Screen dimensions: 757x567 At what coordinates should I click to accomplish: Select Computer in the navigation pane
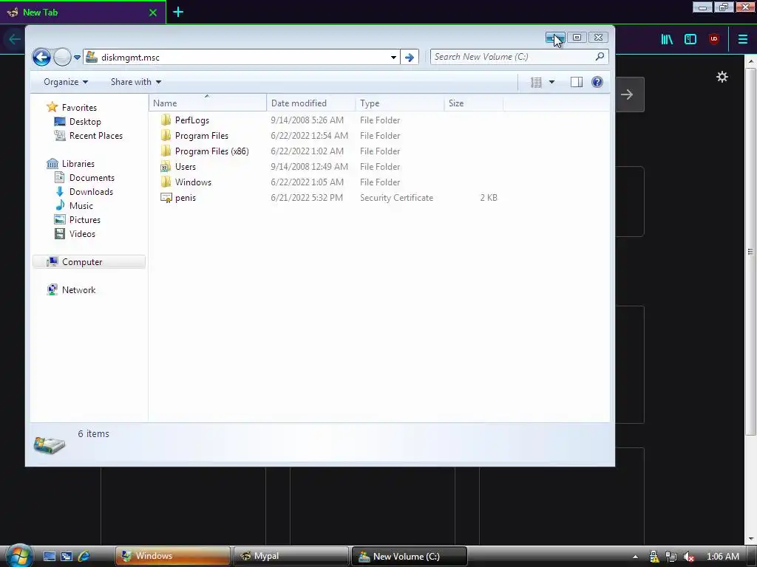pyautogui.click(x=89, y=262)
